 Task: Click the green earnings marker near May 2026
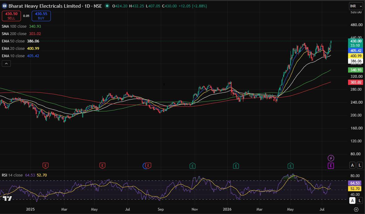(290, 166)
